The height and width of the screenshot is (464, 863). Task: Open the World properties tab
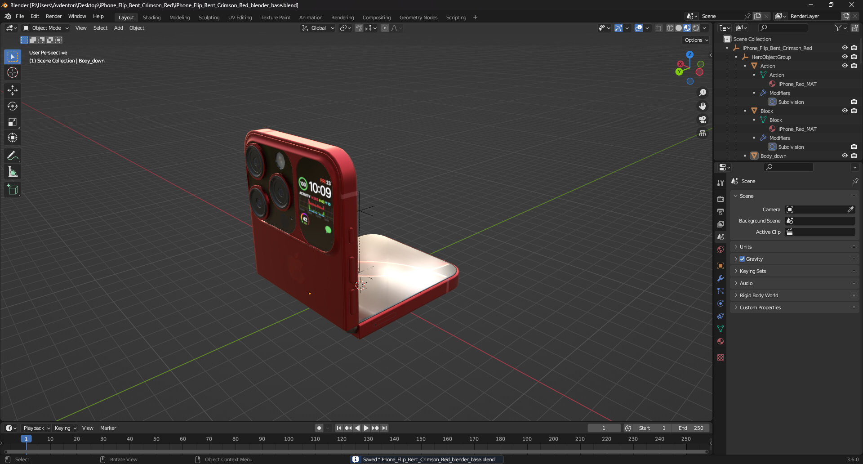tap(721, 250)
